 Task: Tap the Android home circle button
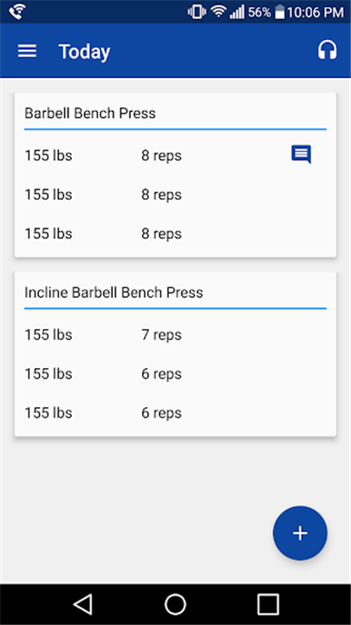click(175, 604)
